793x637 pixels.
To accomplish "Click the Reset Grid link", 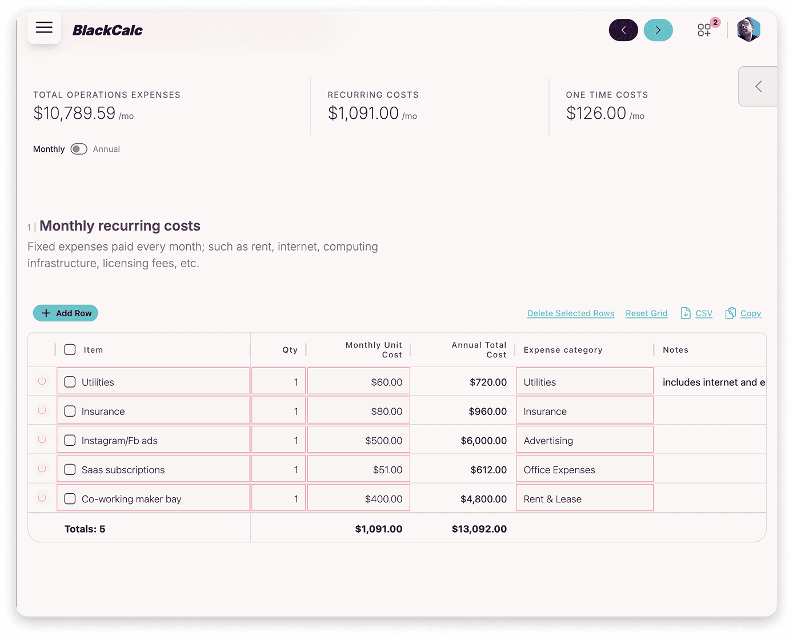I will click(x=646, y=313).
